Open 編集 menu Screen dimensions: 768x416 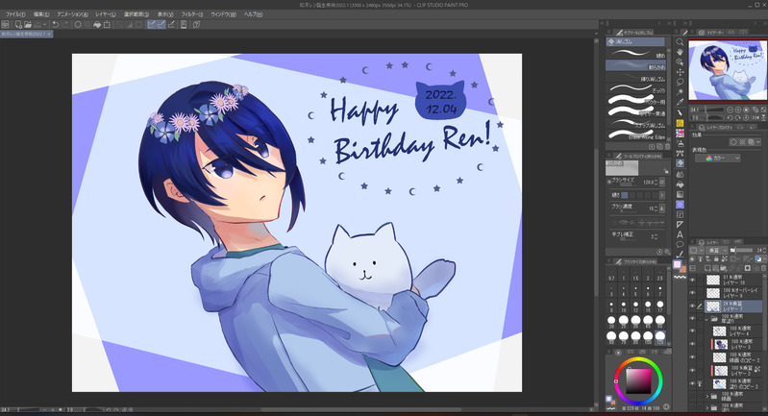point(41,14)
